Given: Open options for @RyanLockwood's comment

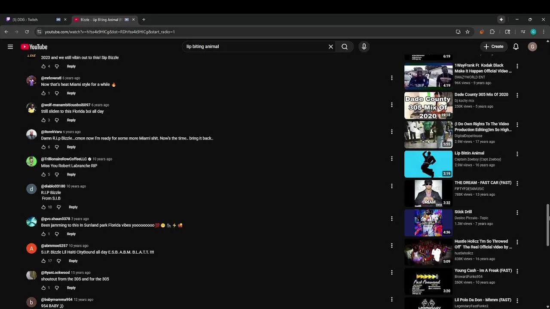Looking at the screenshot, I should click(x=391, y=273).
